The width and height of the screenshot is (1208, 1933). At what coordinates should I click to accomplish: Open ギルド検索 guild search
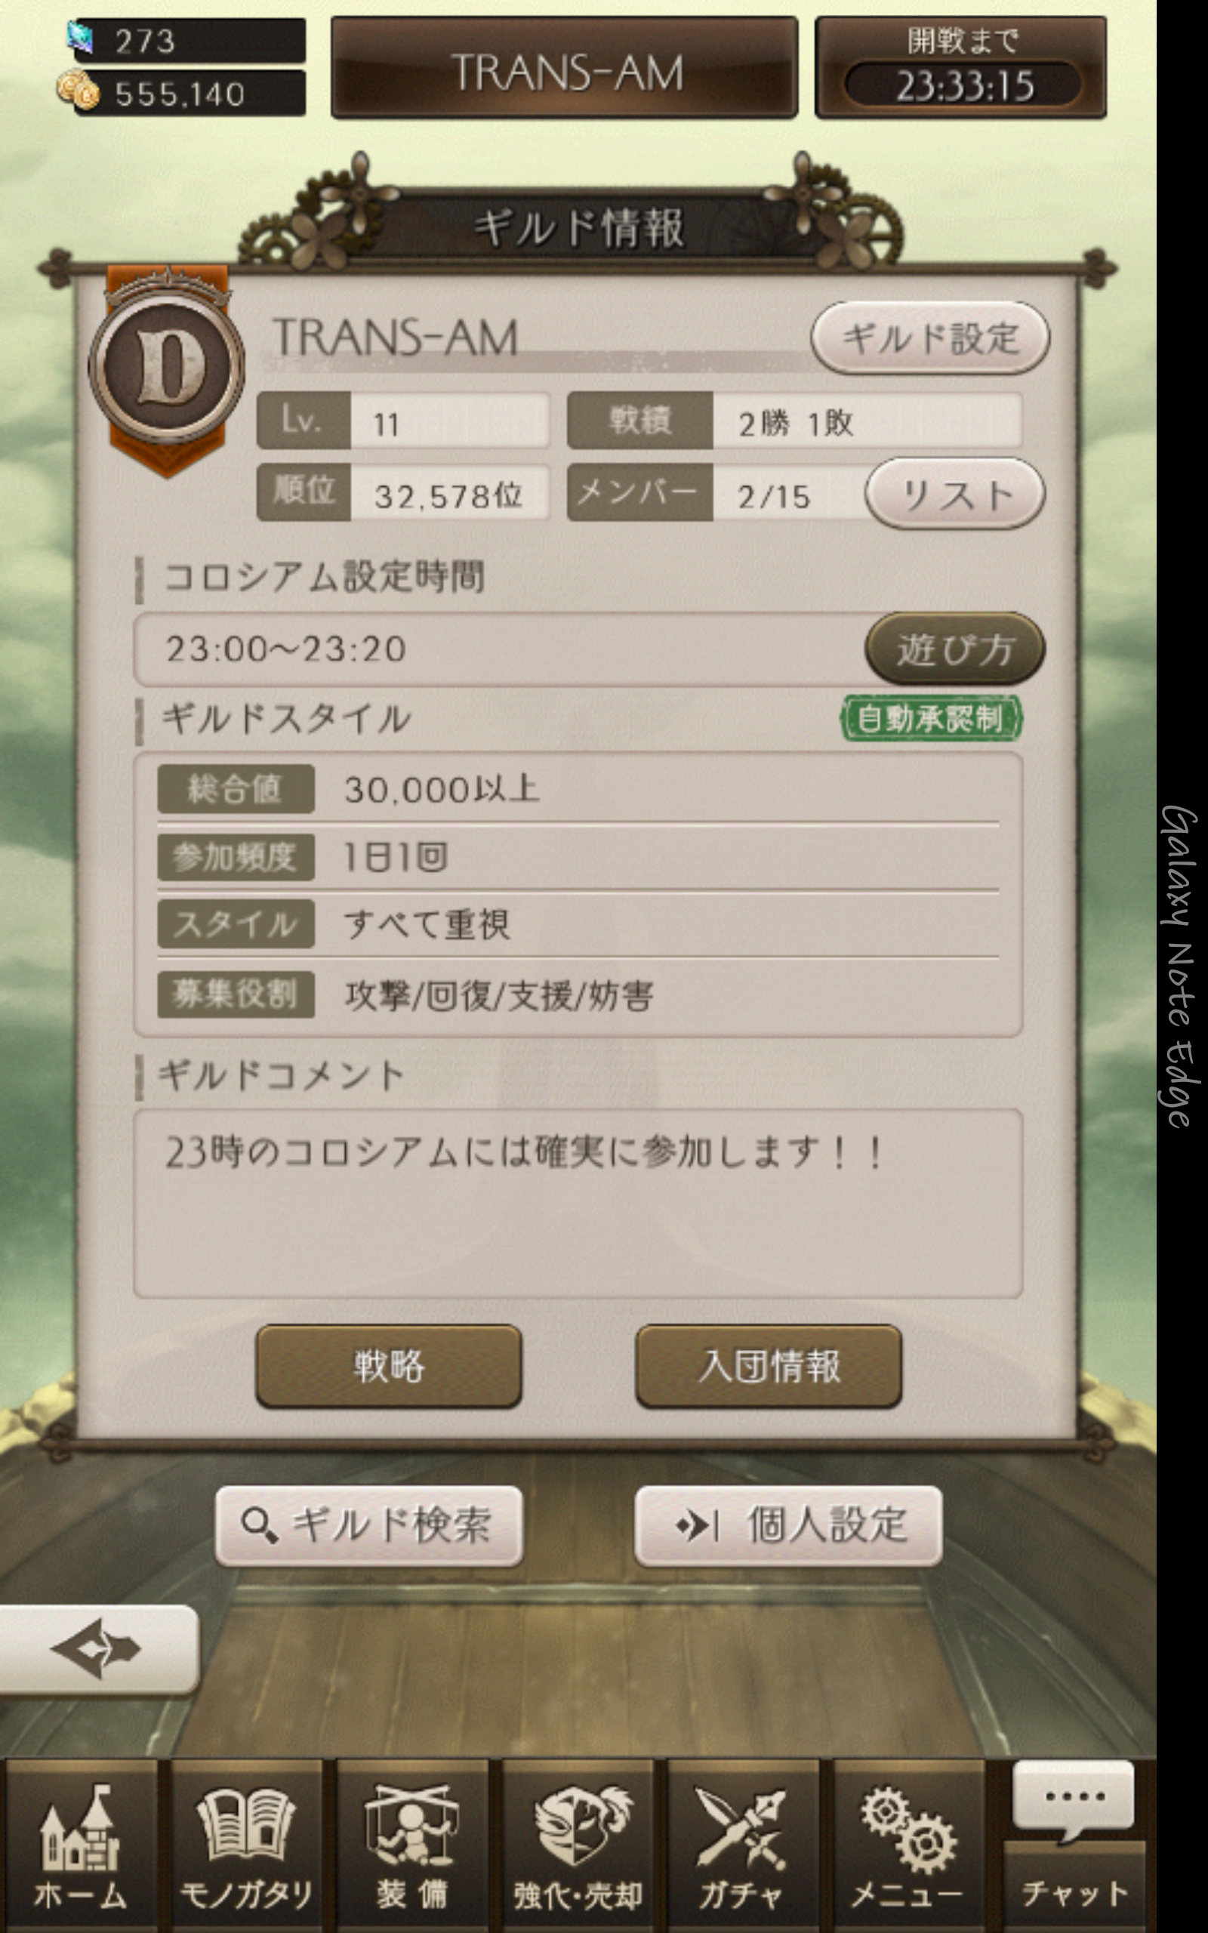[369, 1525]
